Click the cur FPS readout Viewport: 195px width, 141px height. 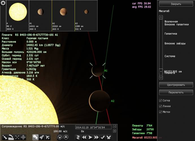pos(141,3)
